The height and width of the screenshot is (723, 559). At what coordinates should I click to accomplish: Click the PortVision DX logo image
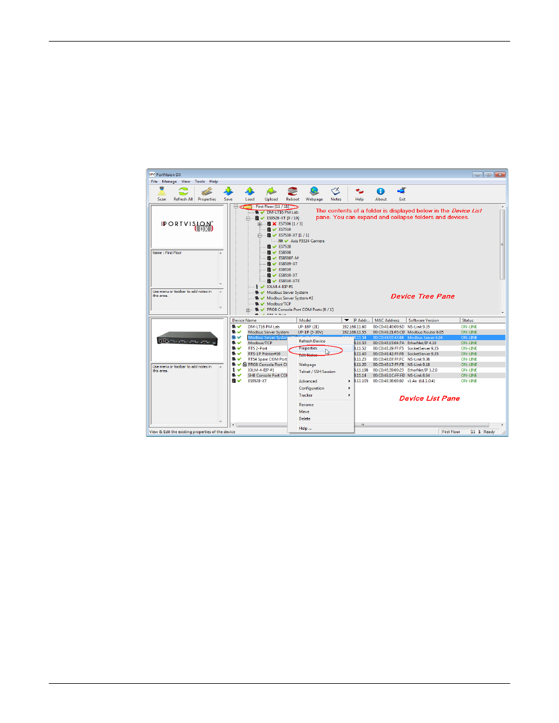point(187,227)
